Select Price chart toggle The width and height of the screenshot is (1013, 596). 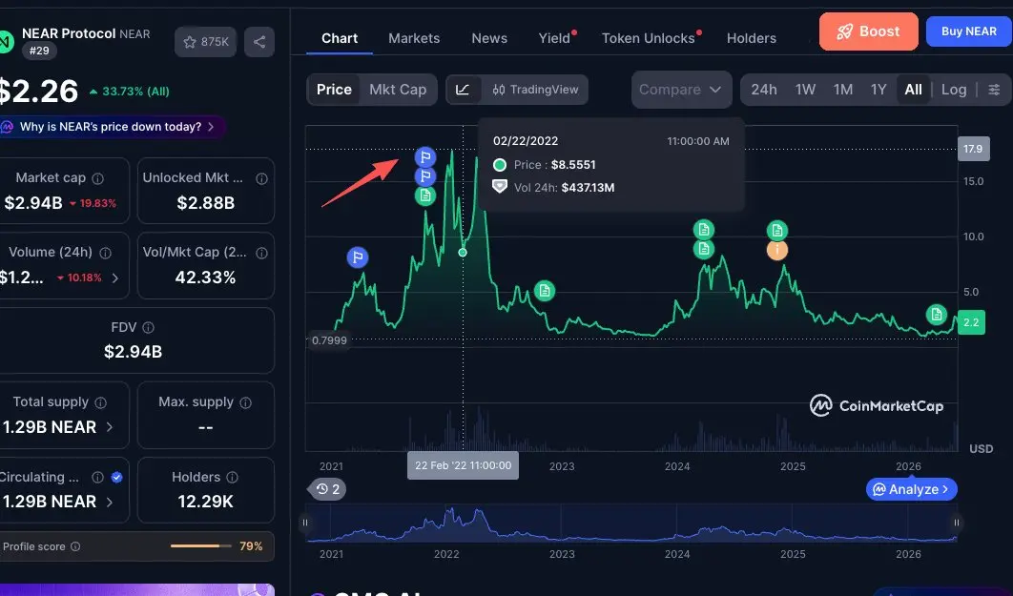click(x=334, y=90)
